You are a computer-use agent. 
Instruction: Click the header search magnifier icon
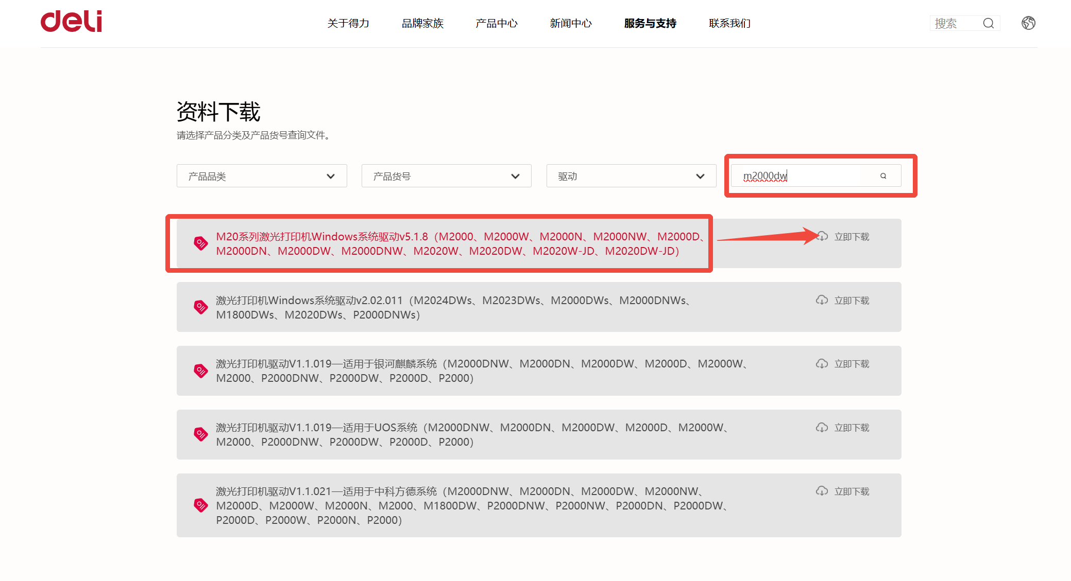click(x=988, y=23)
